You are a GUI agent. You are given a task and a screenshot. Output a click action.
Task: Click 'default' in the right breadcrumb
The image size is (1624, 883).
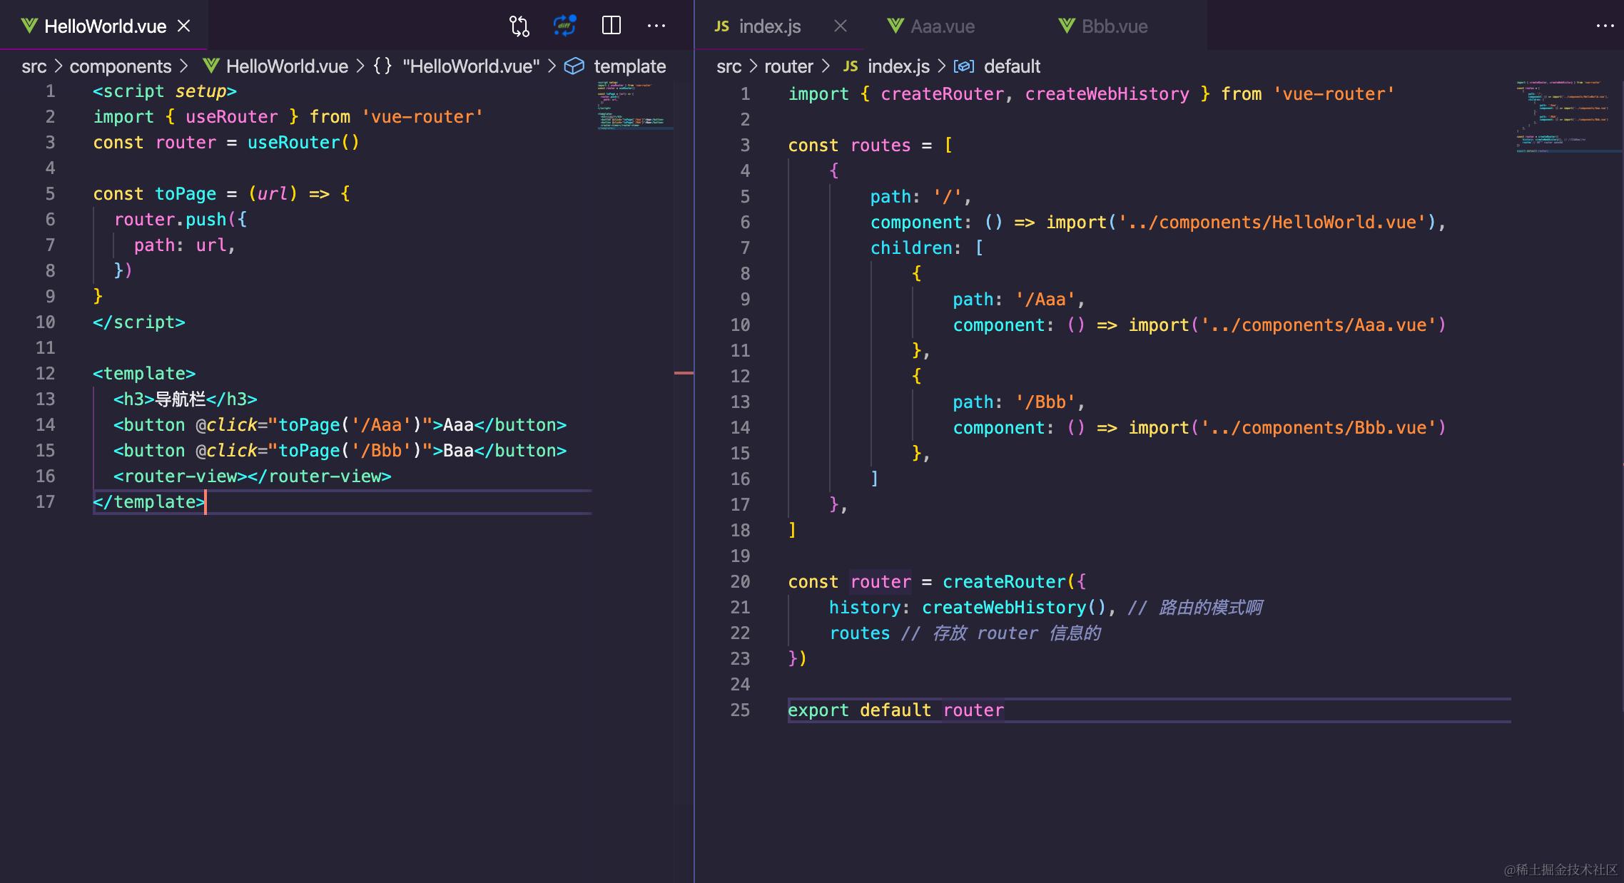pos(1012,66)
